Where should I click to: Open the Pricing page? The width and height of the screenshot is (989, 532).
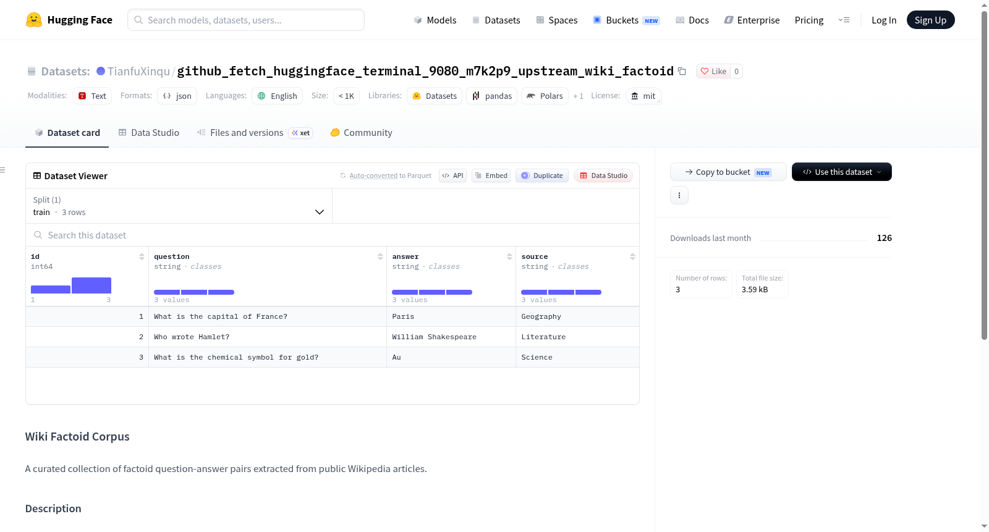point(809,20)
